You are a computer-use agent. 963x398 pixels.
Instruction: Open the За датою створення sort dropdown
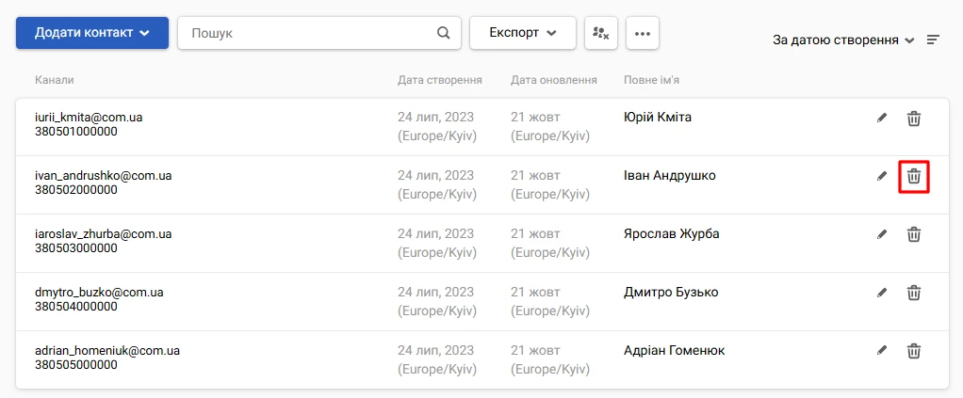844,40
